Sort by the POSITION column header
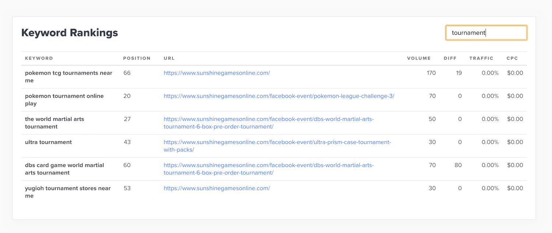 pos(137,58)
